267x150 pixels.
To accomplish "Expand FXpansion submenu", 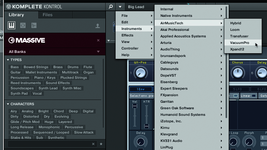I will click(190, 95).
